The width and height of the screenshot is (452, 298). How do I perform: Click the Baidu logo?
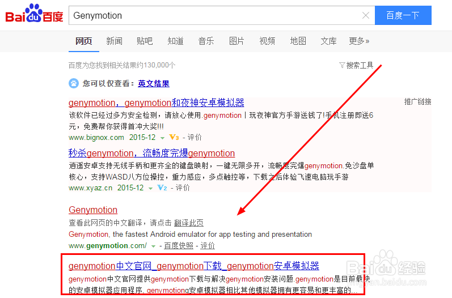(x=34, y=14)
